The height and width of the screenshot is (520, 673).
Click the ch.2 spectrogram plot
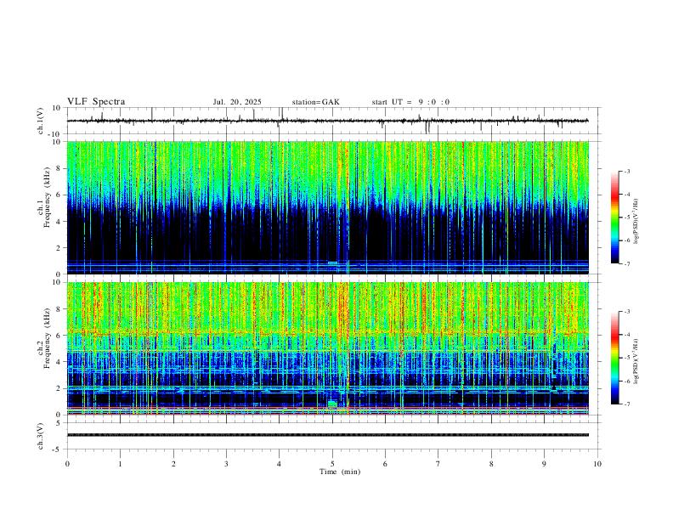pos(328,348)
